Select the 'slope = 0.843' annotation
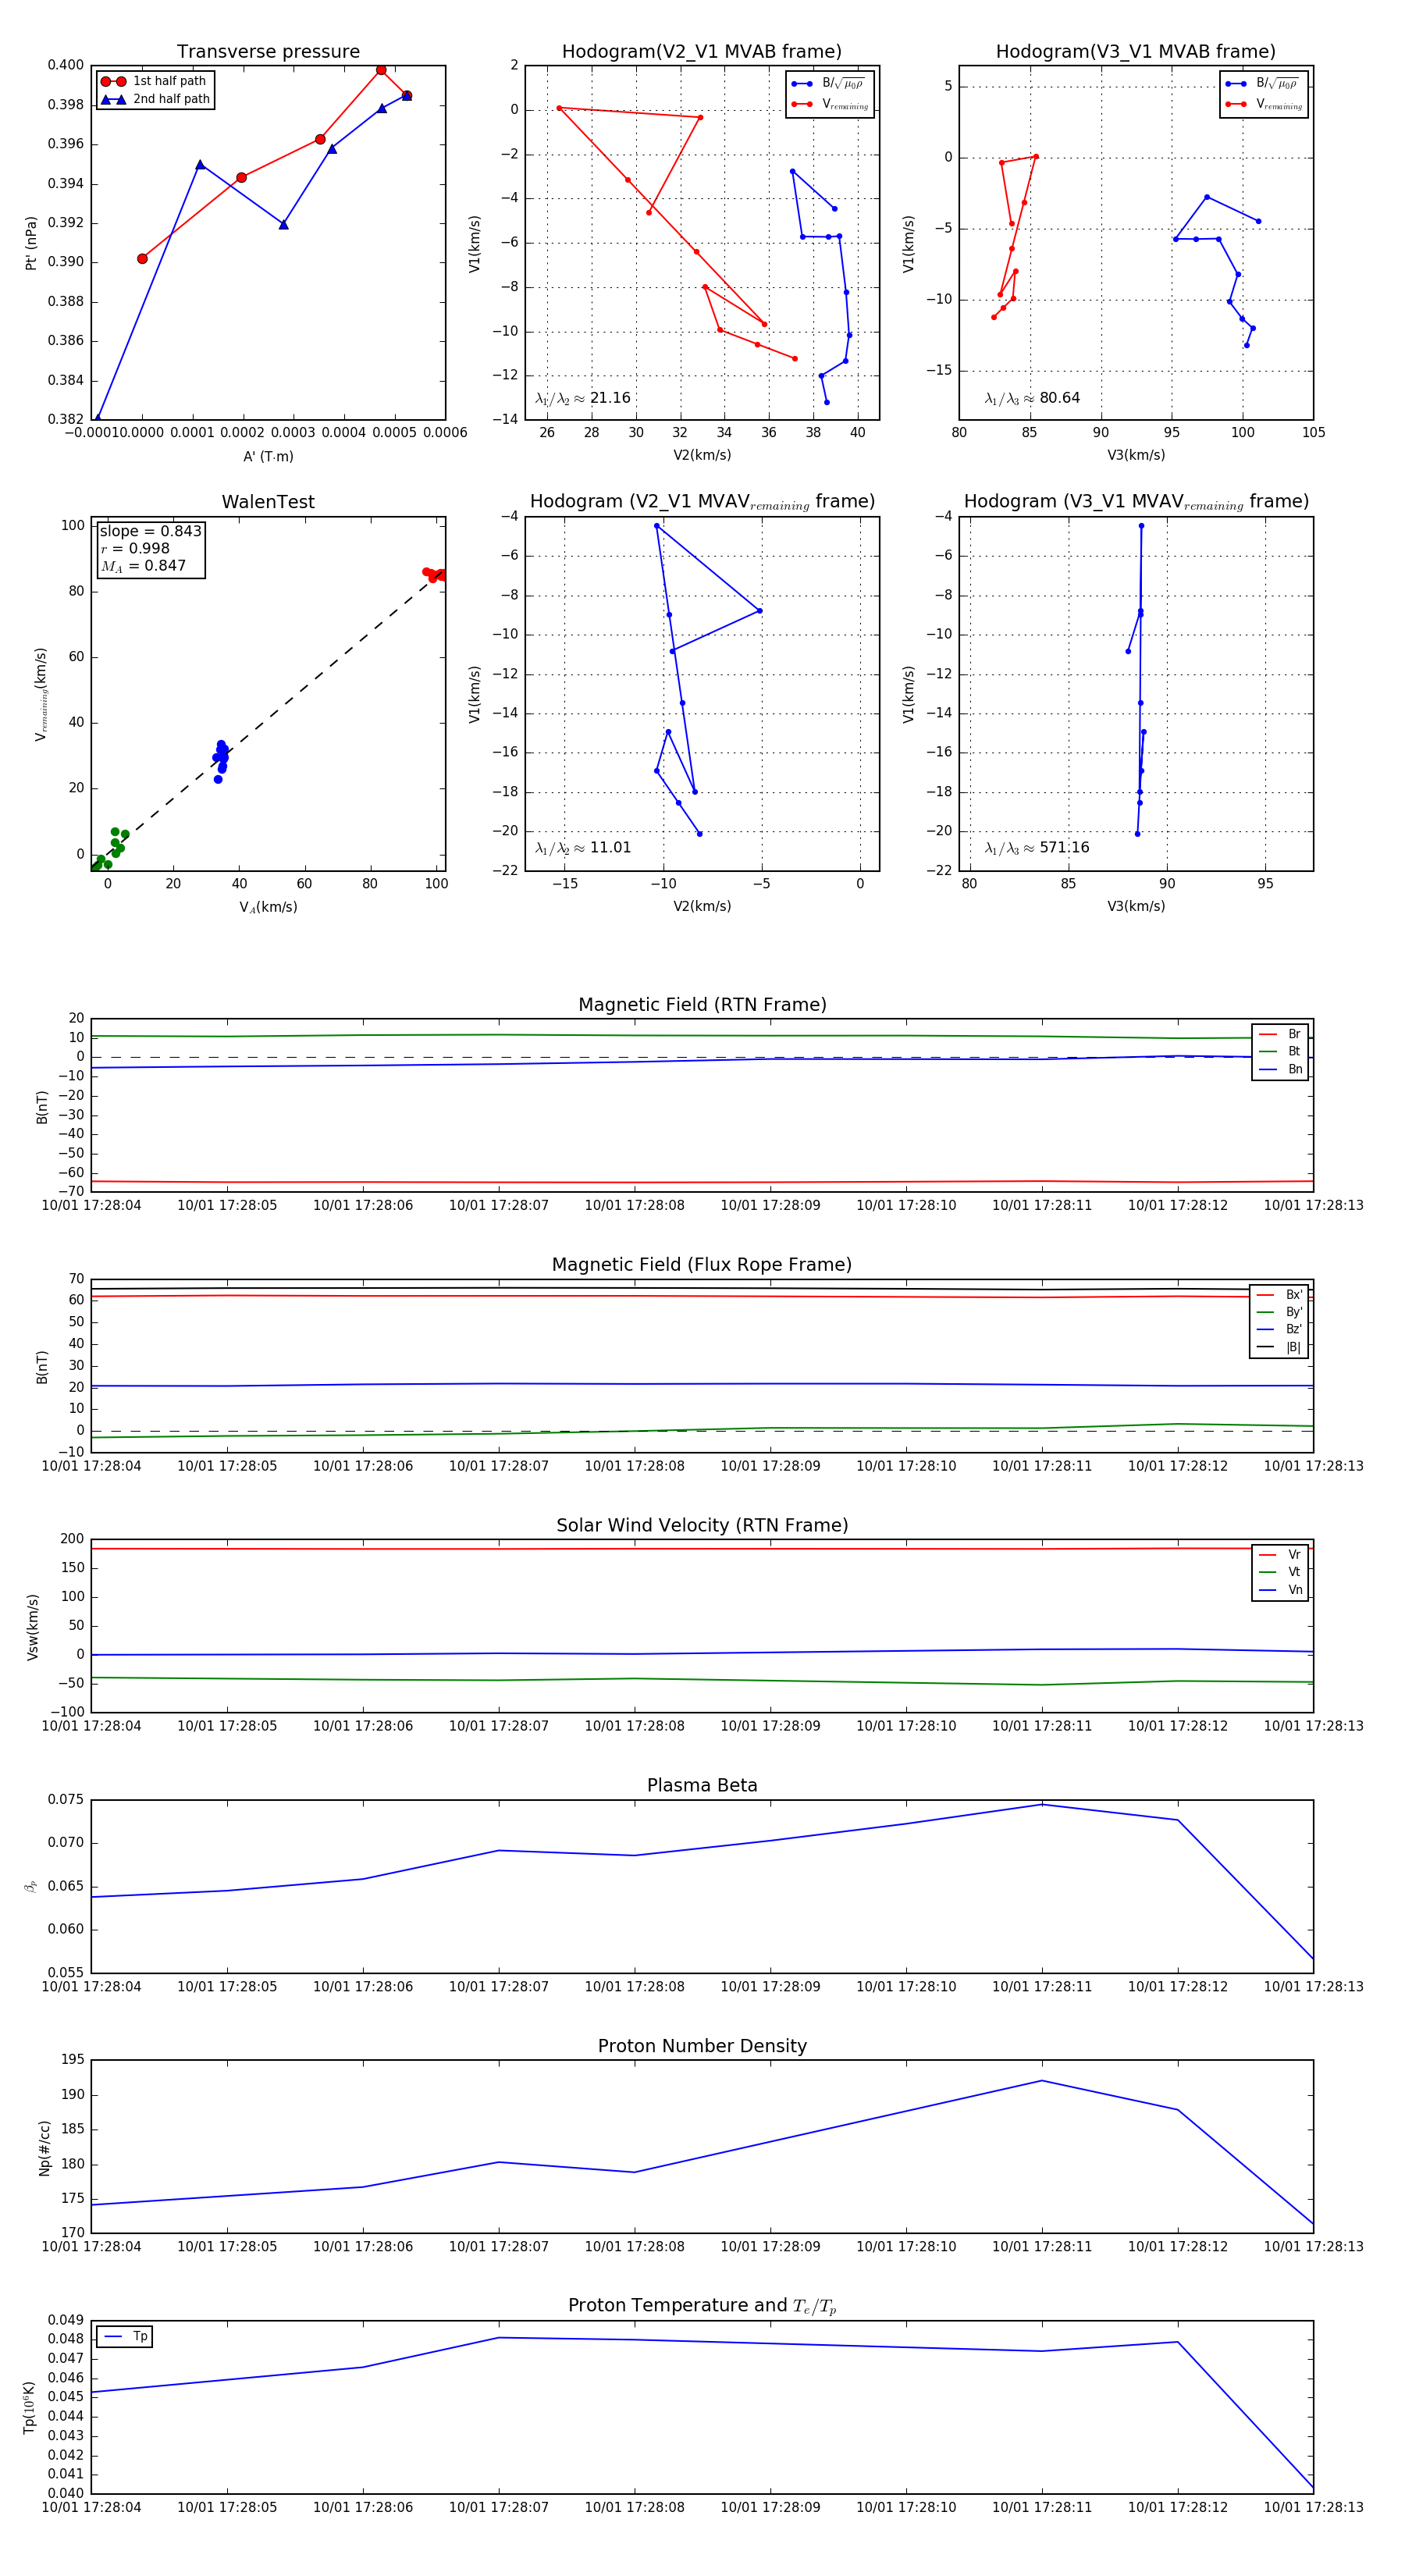The image size is (1405, 2576). click(x=150, y=531)
